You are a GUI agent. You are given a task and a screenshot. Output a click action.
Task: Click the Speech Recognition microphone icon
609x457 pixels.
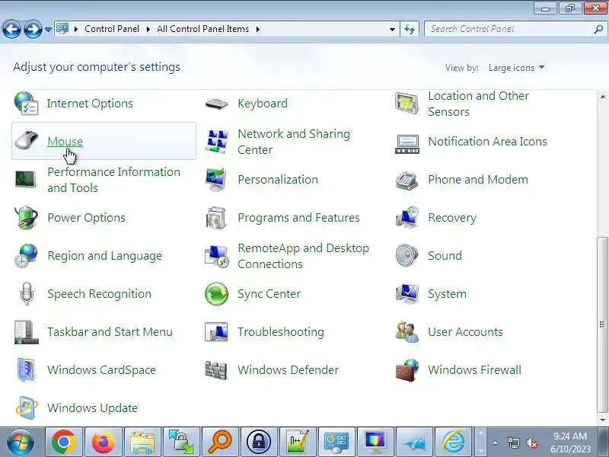tap(27, 294)
